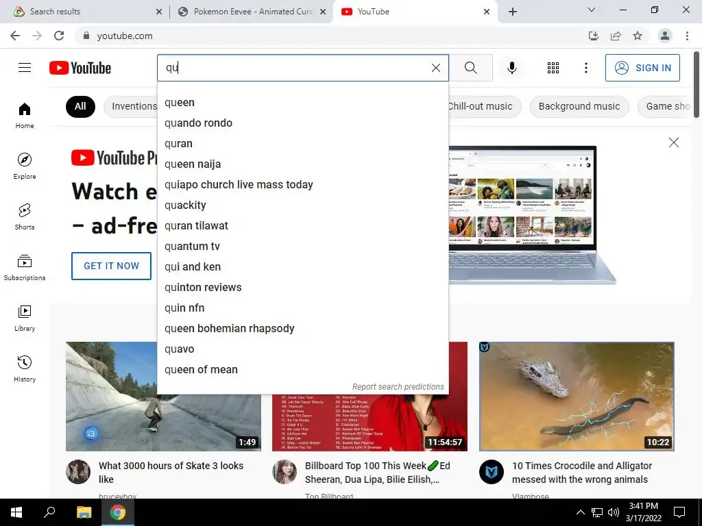
Task: Open 'What 3000 hours of Skate 3' title
Action: 171,473
